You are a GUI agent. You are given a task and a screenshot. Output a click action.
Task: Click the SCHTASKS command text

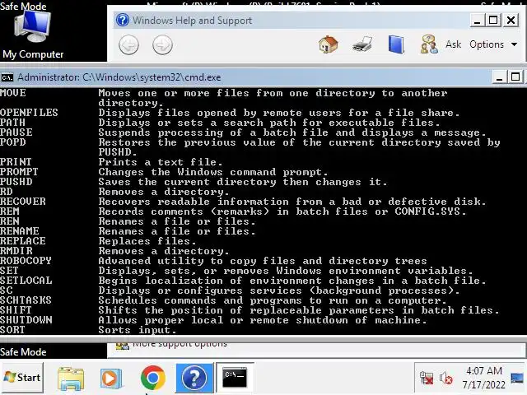click(x=26, y=300)
